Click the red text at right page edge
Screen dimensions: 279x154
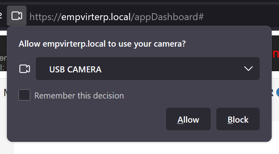point(276,53)
